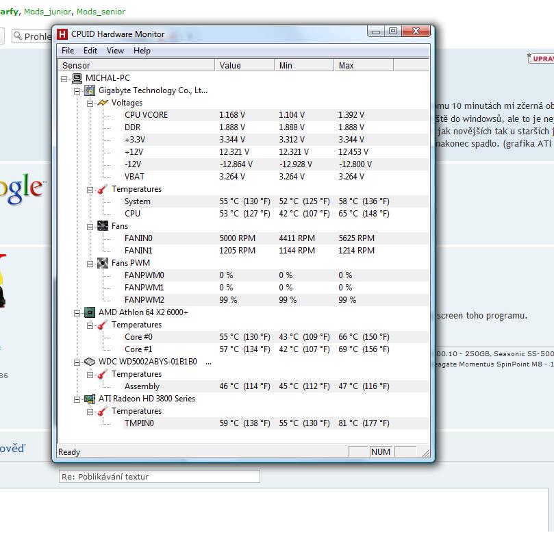This screenshot has height=548, width=554.
Task: Click the forum reply text area
Action: pyautogui.click(x=274, y=510)
